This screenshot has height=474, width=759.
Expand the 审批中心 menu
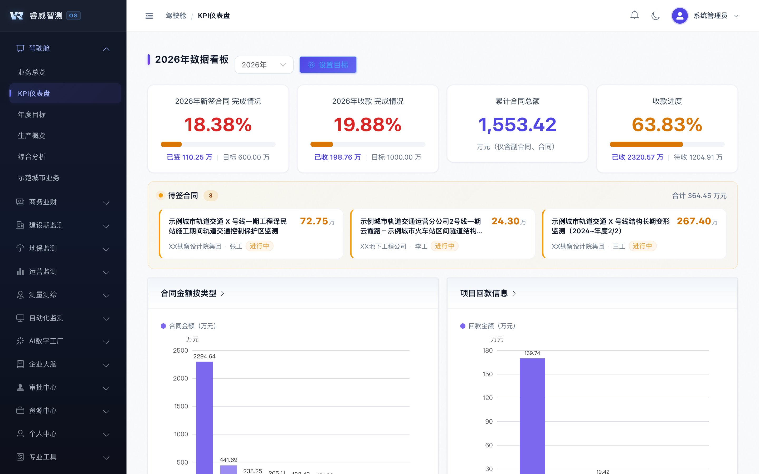click(x=106, y=388)
